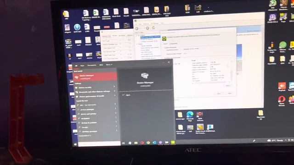Select device manager web search suggestion

[x=87, y=110]
